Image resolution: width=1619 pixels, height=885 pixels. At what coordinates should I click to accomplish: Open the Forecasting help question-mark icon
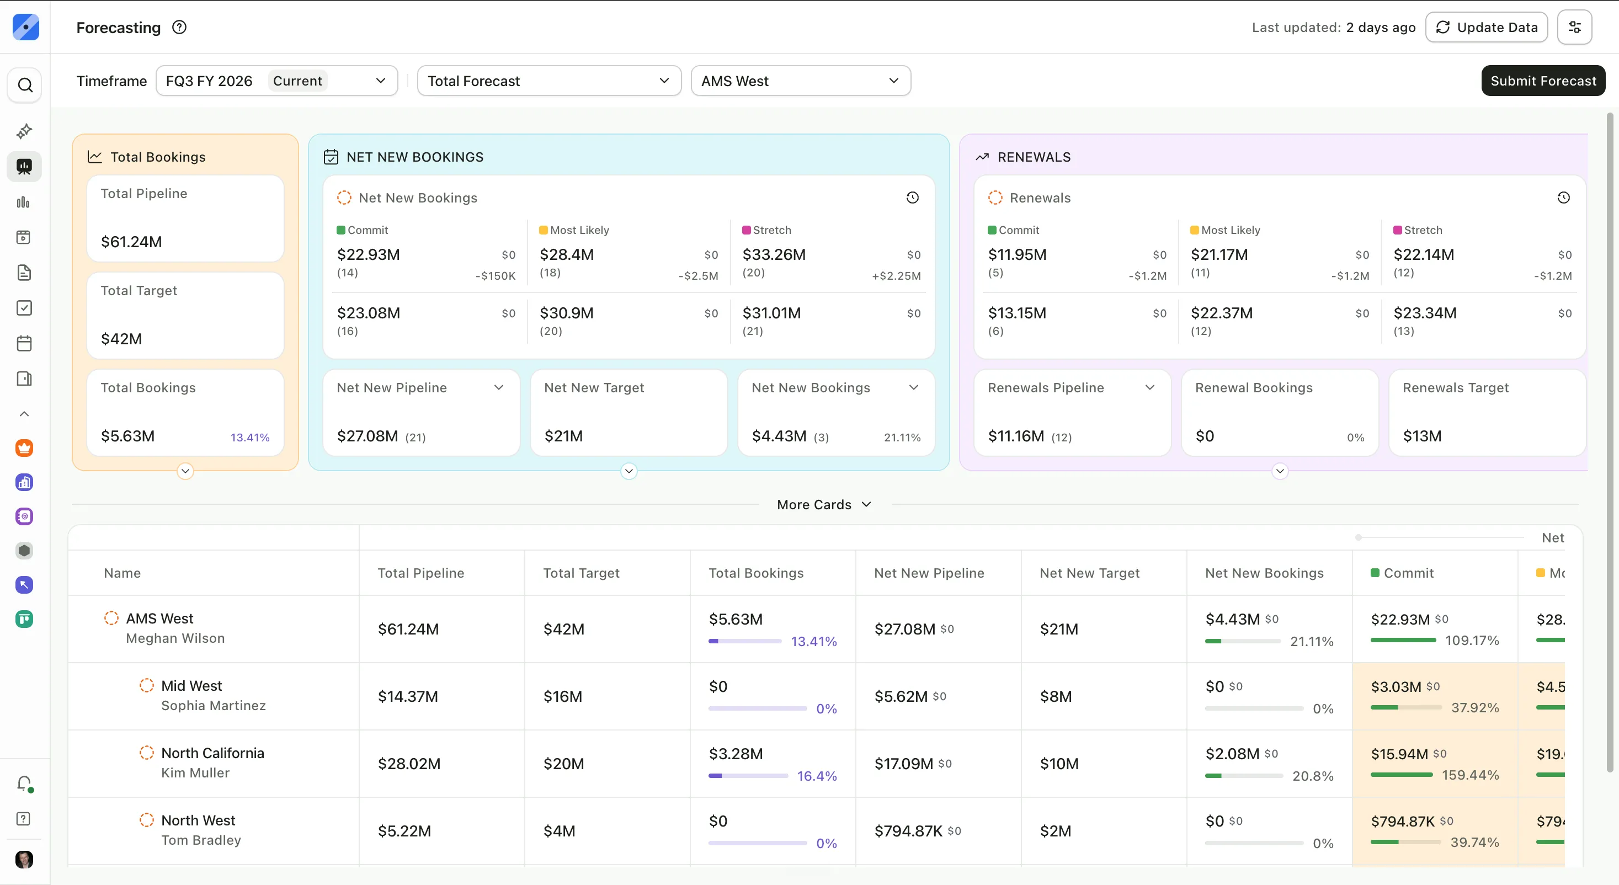click(x=179, y=27)
